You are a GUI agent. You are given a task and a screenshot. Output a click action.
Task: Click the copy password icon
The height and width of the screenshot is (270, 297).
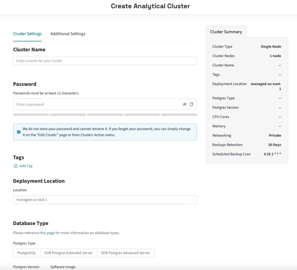click(191, 104)
